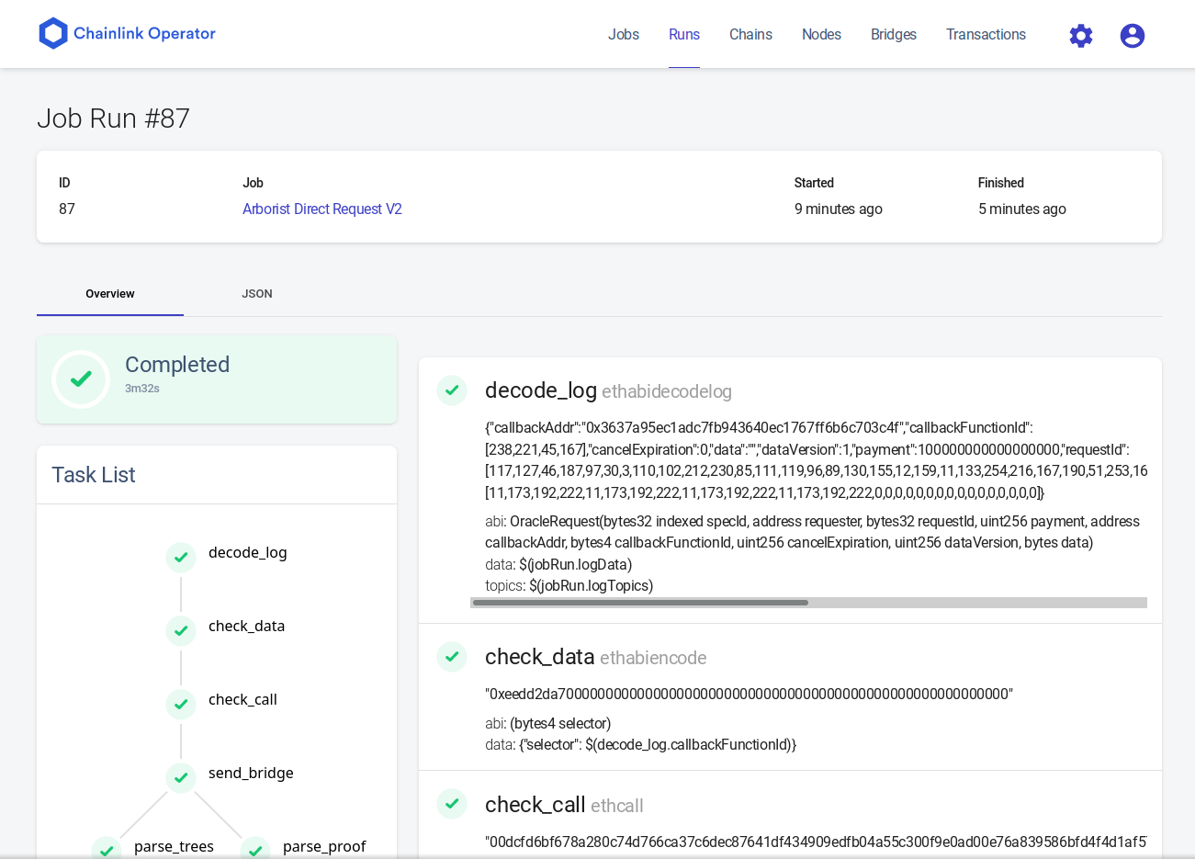1195x859 pixels.
Task: Switch to the Overview tab
Action: [x=110, y=294]
